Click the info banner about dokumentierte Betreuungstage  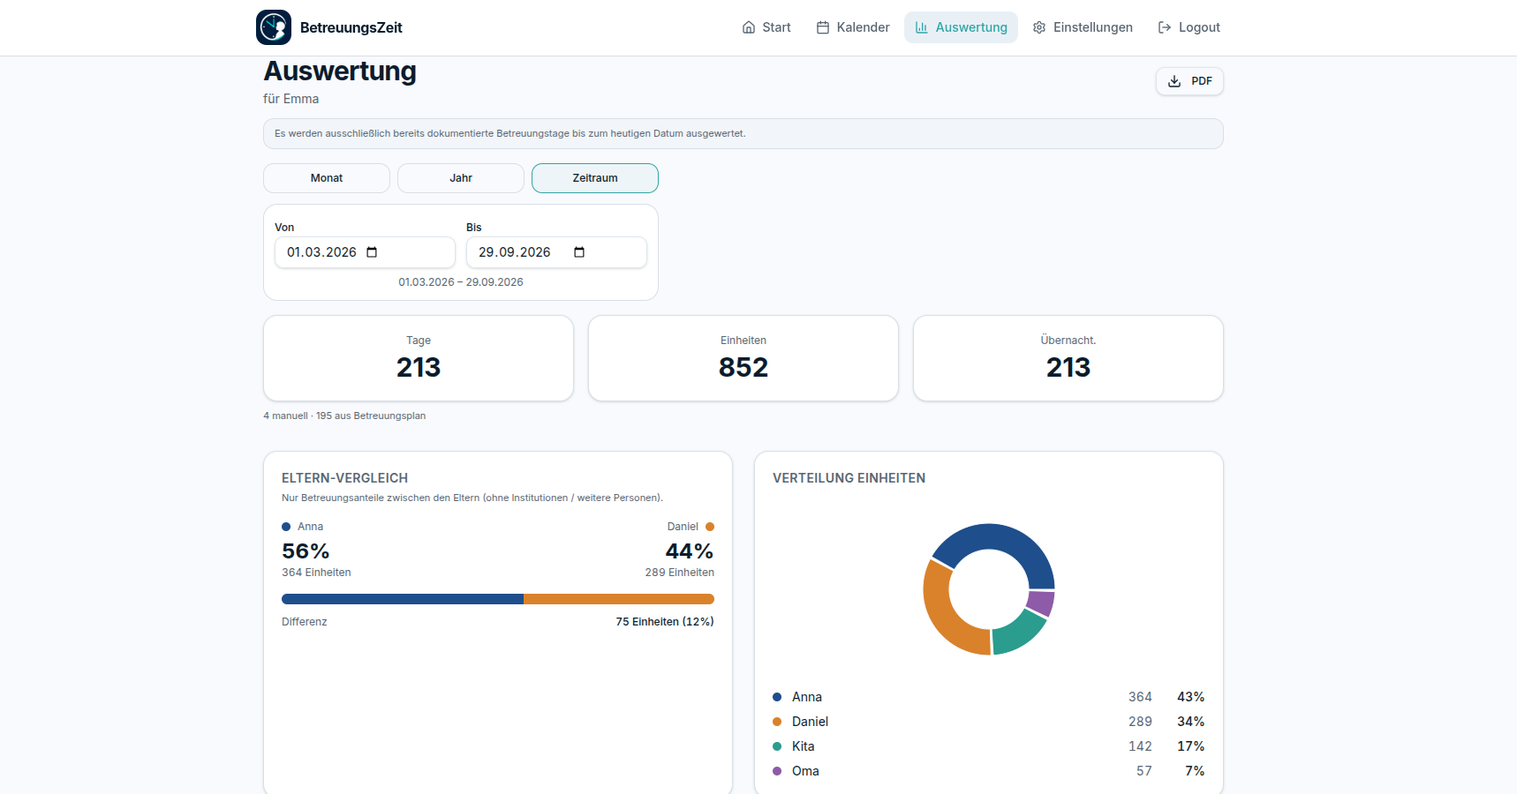pos(743,134)
